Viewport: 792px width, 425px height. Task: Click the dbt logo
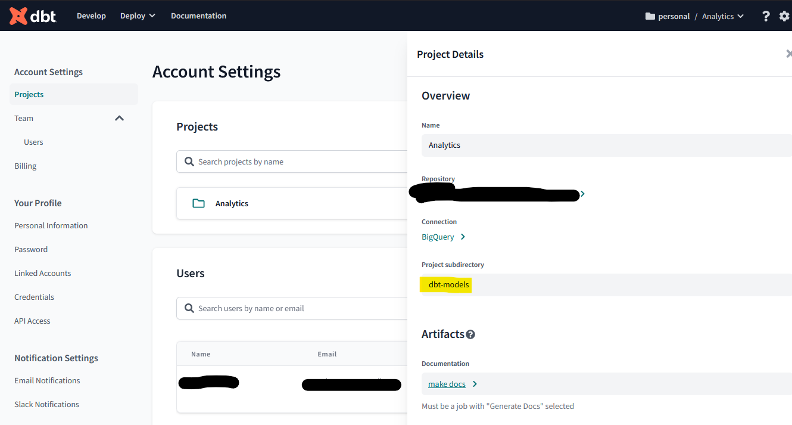coord(33,15)
